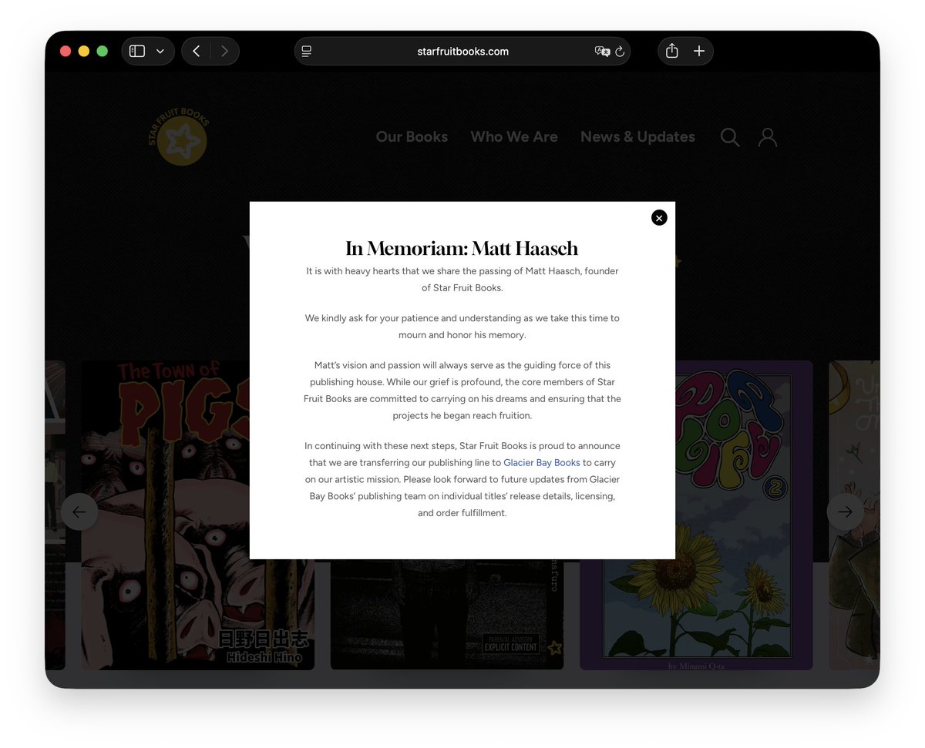Viewport: 925px width, 748px height.
Task: Minimize the Safari window
Action: 84,52
